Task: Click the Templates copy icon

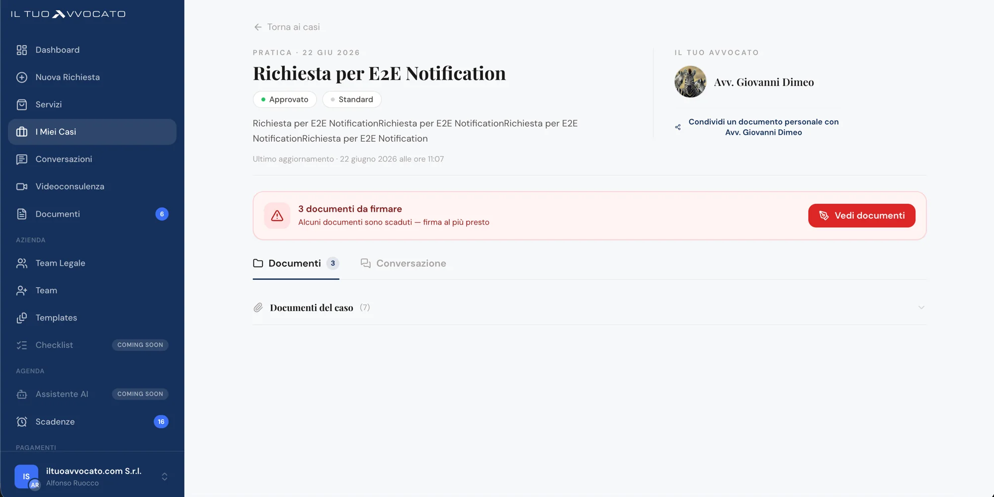Action: (21, 318)
